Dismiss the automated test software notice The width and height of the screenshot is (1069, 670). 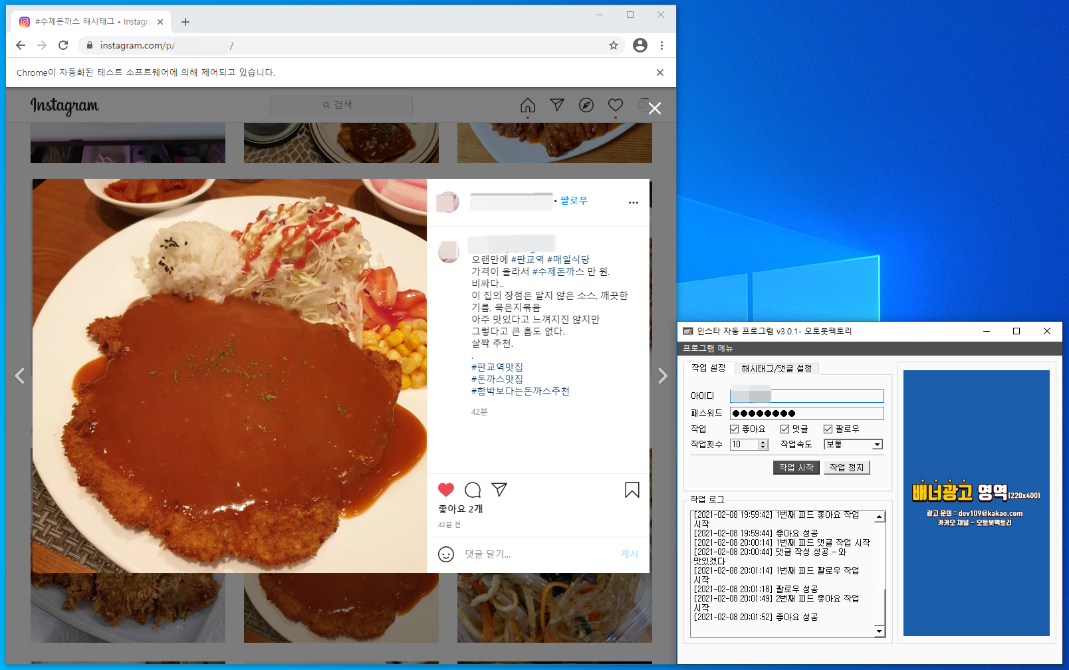point(660,72)
